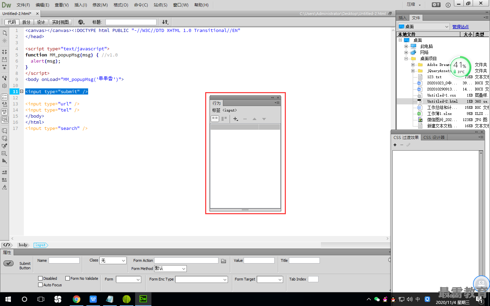Switch to 拆分 view

coord(26,22)
